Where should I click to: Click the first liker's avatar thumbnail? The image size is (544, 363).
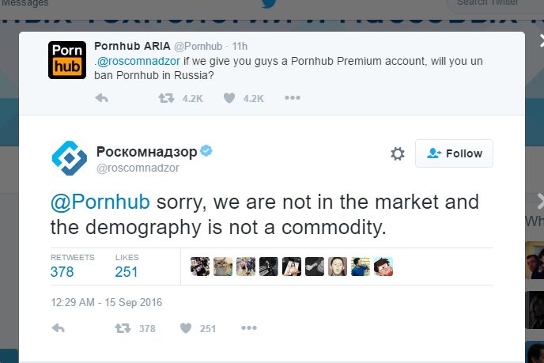click(200, 267)
